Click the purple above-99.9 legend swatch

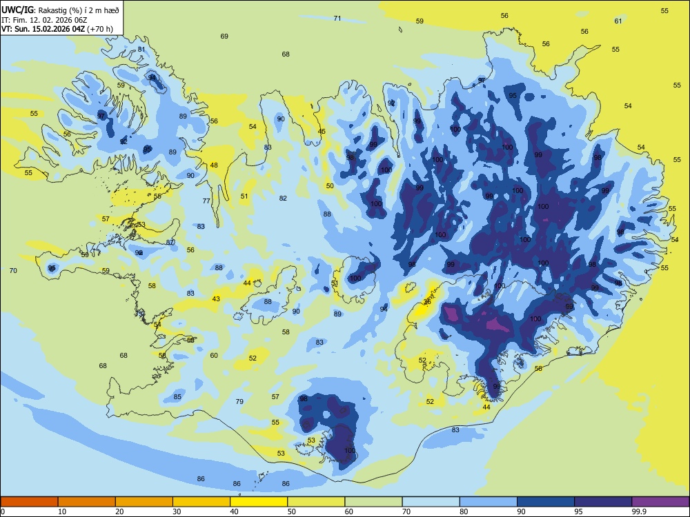[x=660, y=502]
